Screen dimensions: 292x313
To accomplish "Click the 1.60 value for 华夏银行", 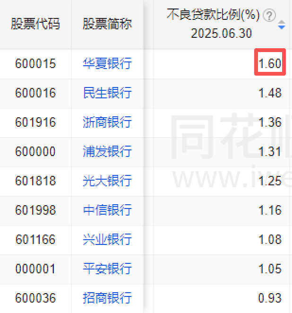I will pos(270,63).
